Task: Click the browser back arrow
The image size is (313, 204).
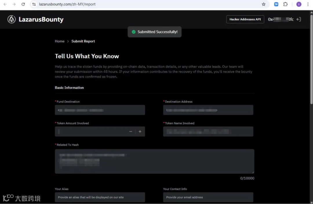Action: click(x=5, y=4)
